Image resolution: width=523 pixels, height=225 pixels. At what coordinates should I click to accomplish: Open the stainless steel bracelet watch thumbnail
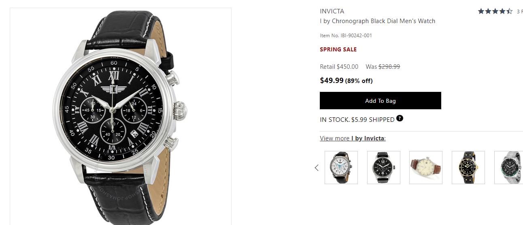(x=509, y=168)
